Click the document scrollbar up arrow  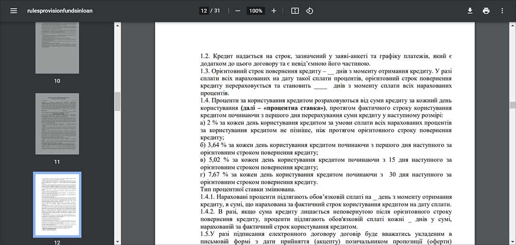tap(513, 25)
